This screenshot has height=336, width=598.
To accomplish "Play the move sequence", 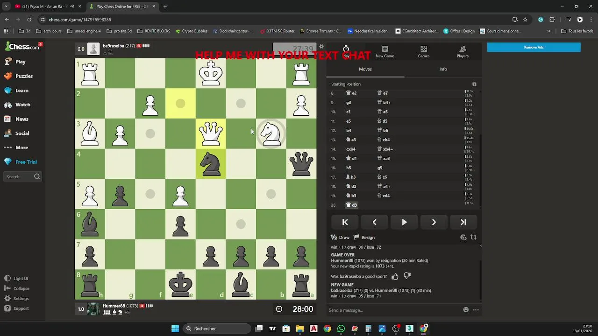I will click(x=404, y=222).
